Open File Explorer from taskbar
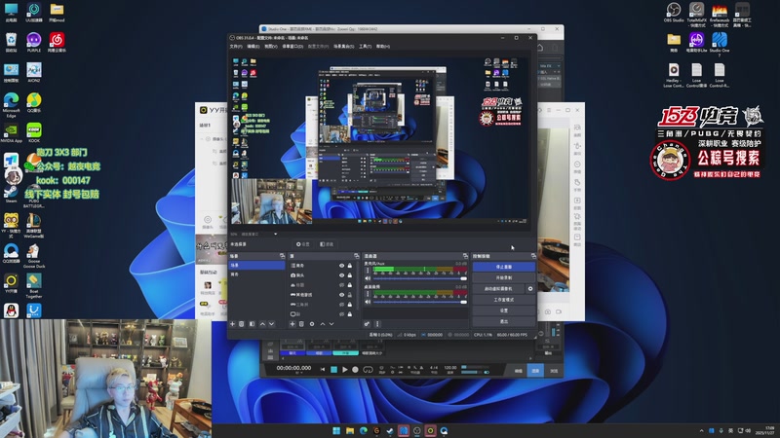This screenshot has width=780, height=438. click(350, 430)
